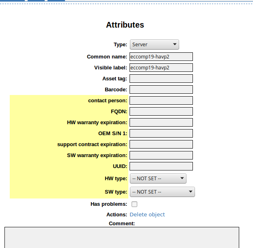Click inside the FQDN text box
Image resolution: width=253 pixels, height=248 pixels.
(x=161, y=112)
